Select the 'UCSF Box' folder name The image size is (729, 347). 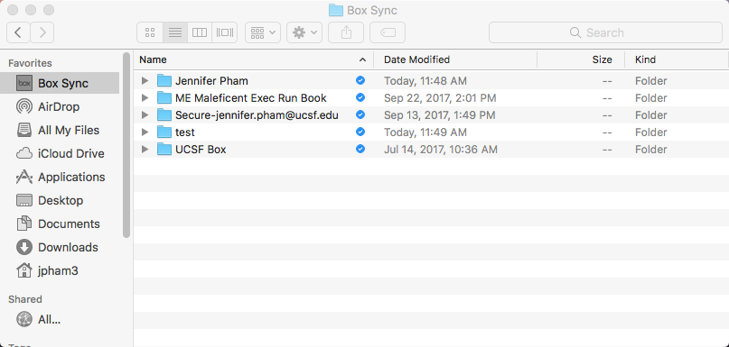[201, 150]
